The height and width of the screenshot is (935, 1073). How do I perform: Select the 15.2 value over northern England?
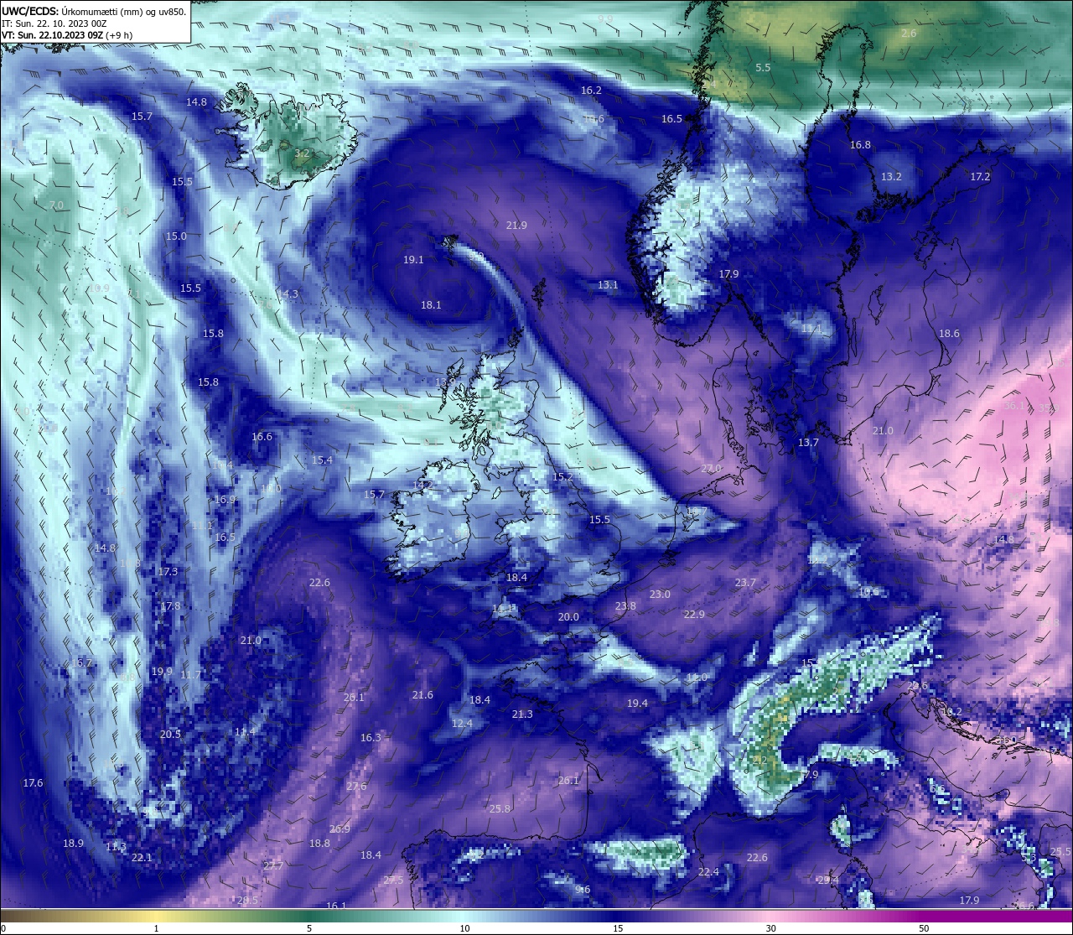[x=562, y=476]
